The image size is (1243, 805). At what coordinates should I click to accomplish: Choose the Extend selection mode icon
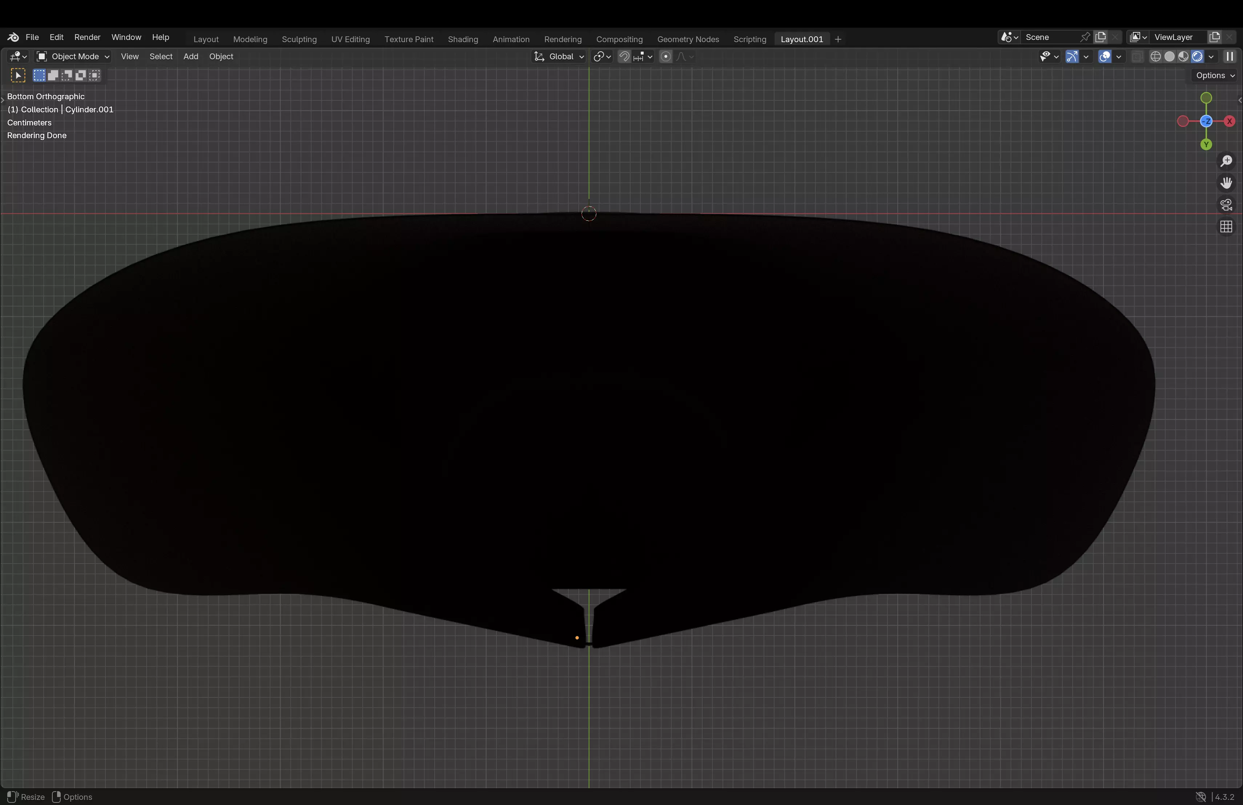53,76
